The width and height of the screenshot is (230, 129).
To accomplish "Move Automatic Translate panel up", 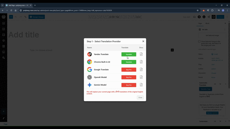I will pyautogui.click(x=215, y=84).
